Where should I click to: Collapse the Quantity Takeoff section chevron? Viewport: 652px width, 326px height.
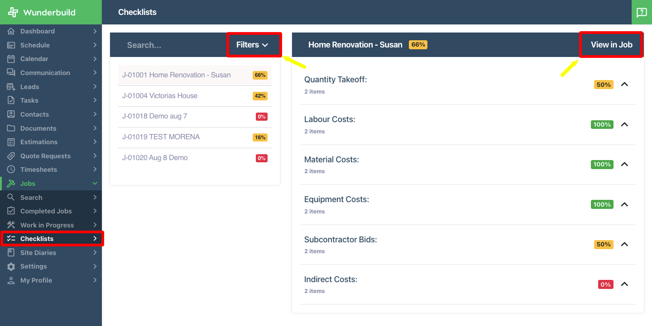[624, 85]
